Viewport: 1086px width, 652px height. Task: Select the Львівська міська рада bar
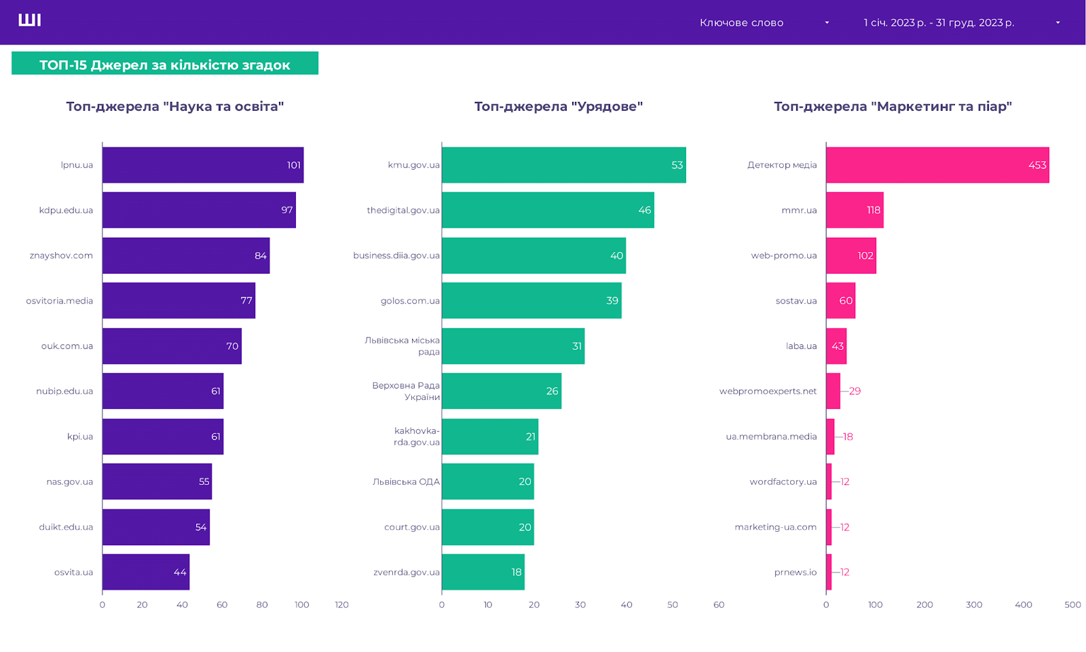[513, 346]
